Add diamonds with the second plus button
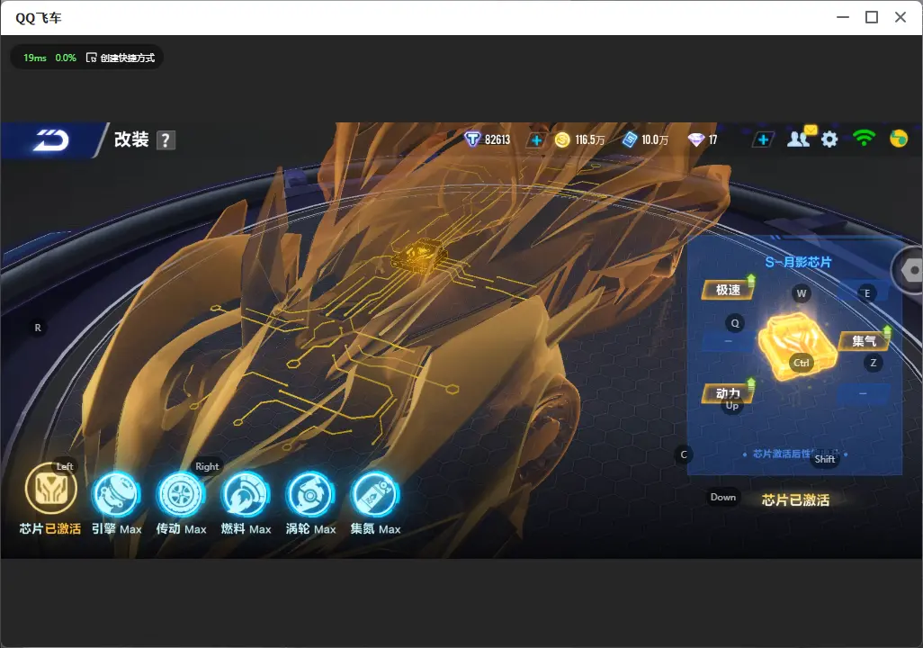This screenshot has width=923, height=648. coord(763,140)
